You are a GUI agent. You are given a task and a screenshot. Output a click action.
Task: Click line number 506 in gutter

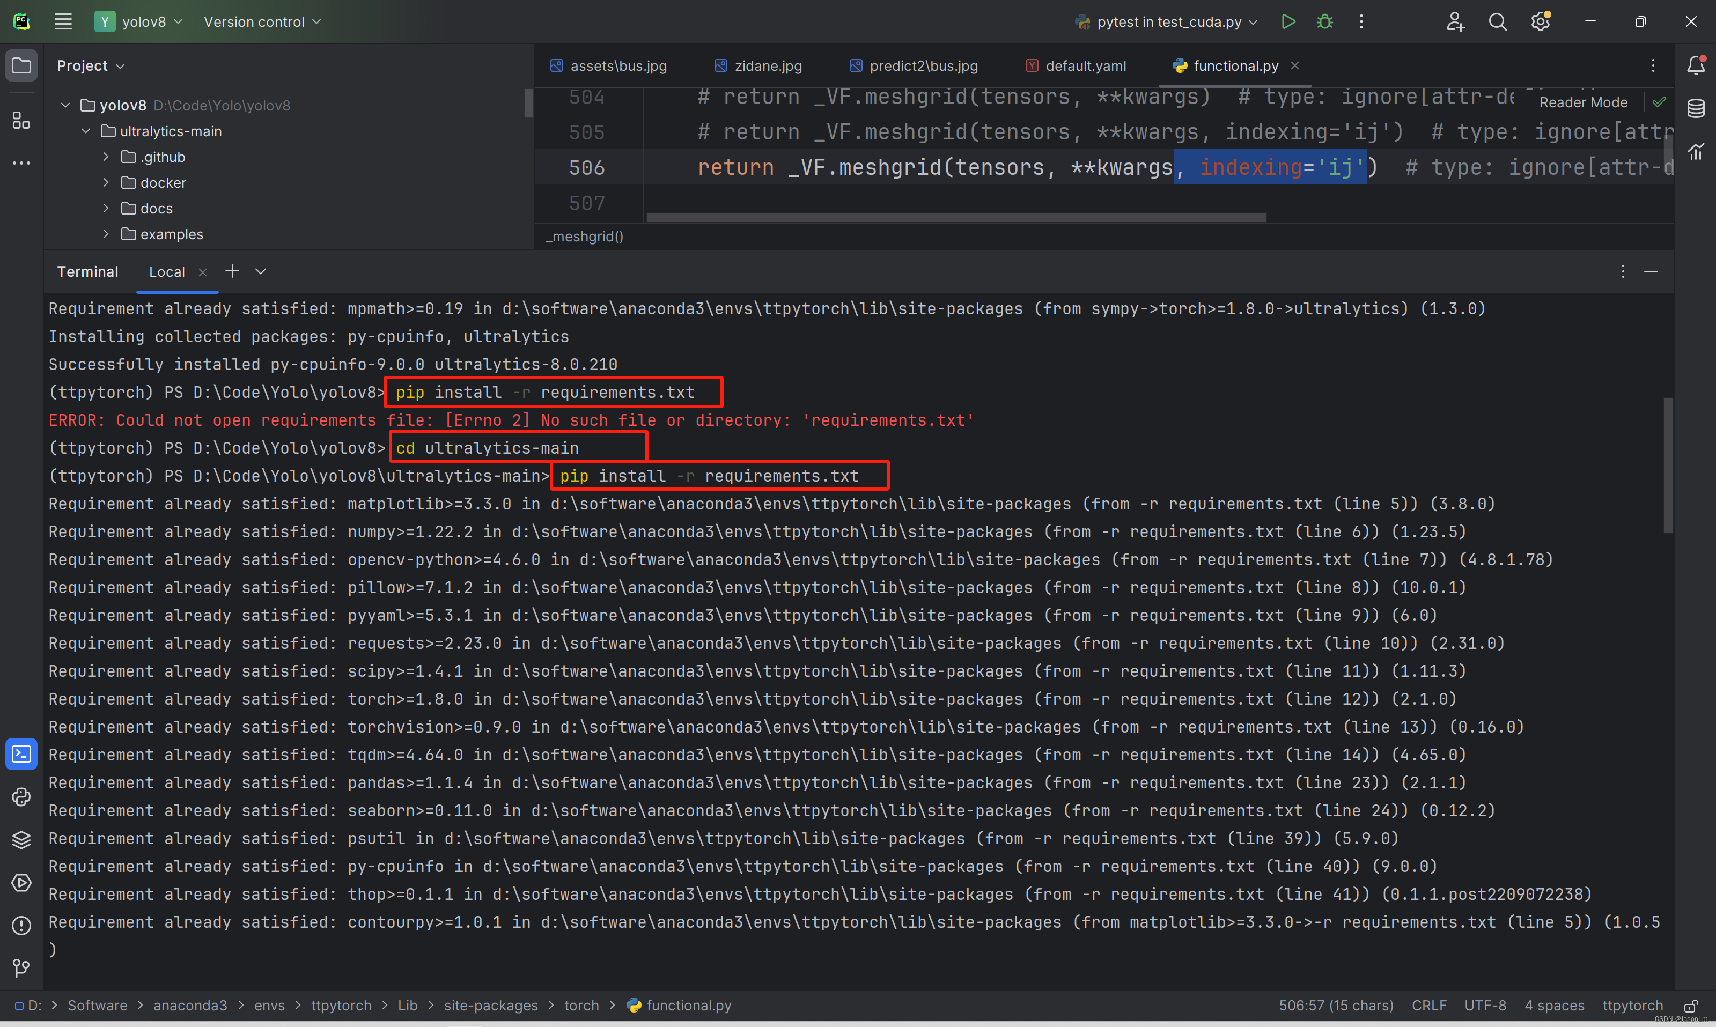tap(586, 167)
